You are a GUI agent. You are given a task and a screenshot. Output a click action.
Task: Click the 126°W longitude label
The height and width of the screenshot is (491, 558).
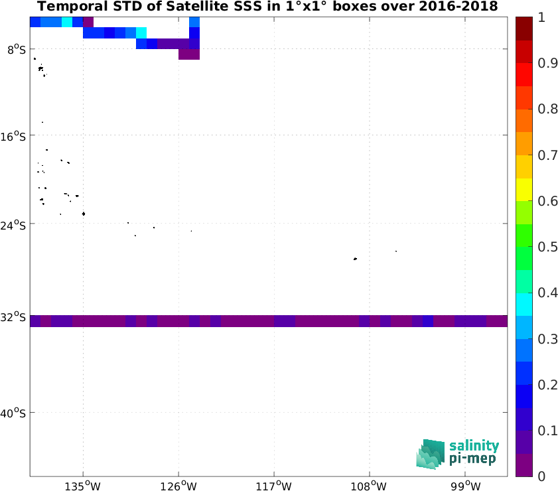click(x=178, y=485)
